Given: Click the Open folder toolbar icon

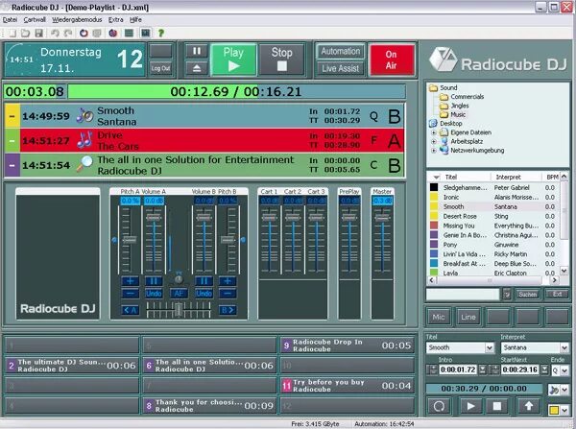Looking at the screenshot, I should 25,33.
